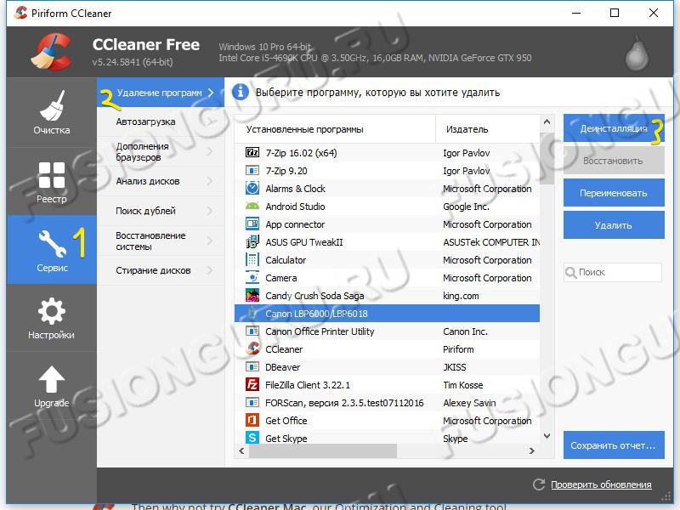Open the Автозагрузка tab
This screenshot has height=510, width=680.
pos(161,122)
